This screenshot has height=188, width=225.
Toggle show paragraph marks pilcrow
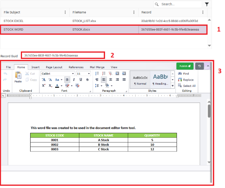click(97, 79)
